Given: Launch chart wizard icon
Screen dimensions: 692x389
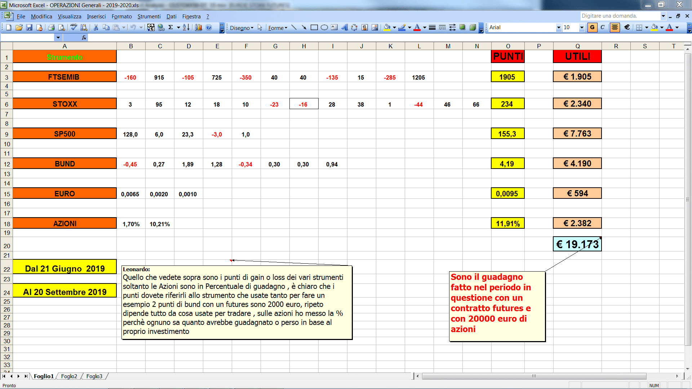Looking at the screenshot, I should click(199, 27).
